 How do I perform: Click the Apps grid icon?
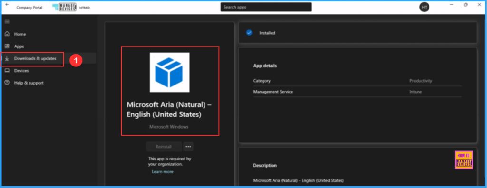[x=7, y=46]
